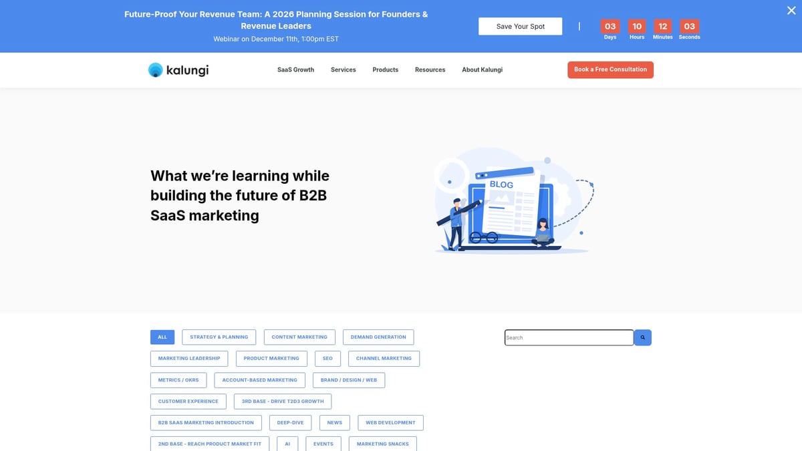The image size is (802, 451).
Task: Open the About Kalungi menu
Action: coord(482,69)
